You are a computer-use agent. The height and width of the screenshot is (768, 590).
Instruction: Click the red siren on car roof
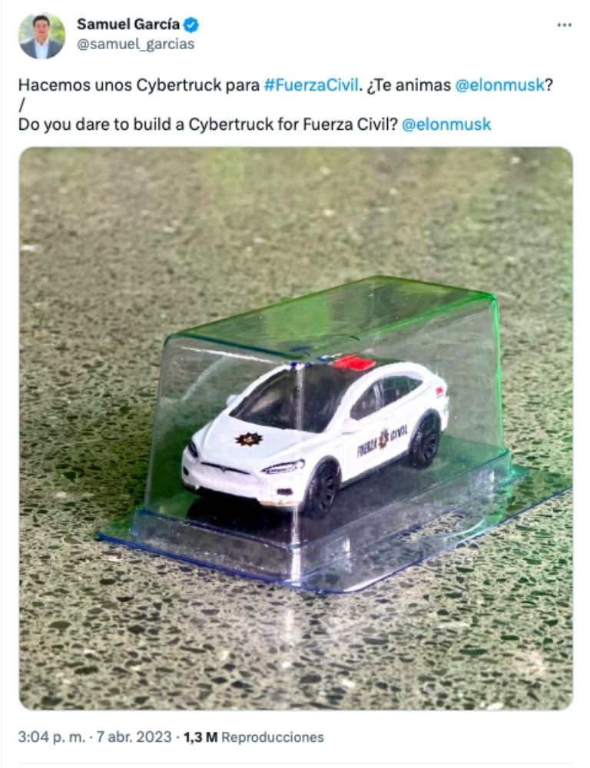click(x=354, y=363)
